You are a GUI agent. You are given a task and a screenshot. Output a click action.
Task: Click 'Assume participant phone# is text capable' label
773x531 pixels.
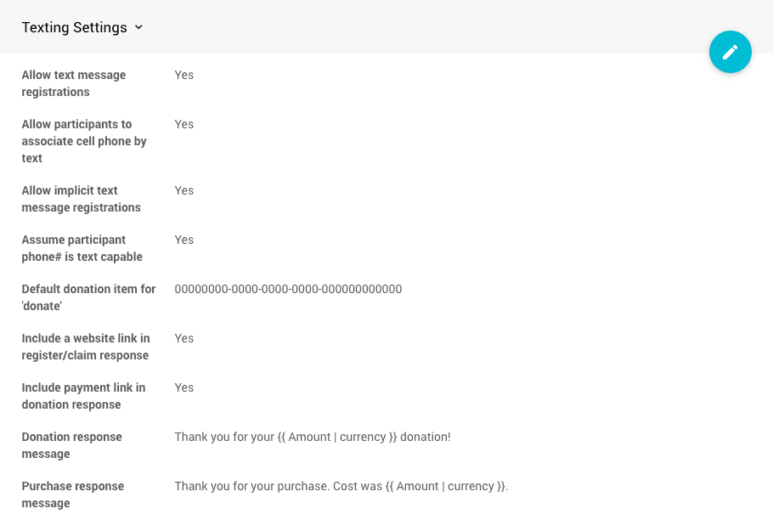point(82,248)
